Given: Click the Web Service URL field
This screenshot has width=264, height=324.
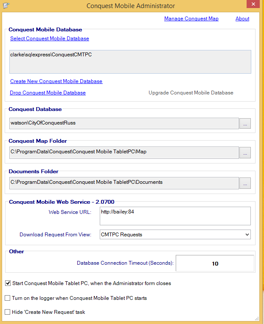Looking at the screenshot, I should click(175, 216).
